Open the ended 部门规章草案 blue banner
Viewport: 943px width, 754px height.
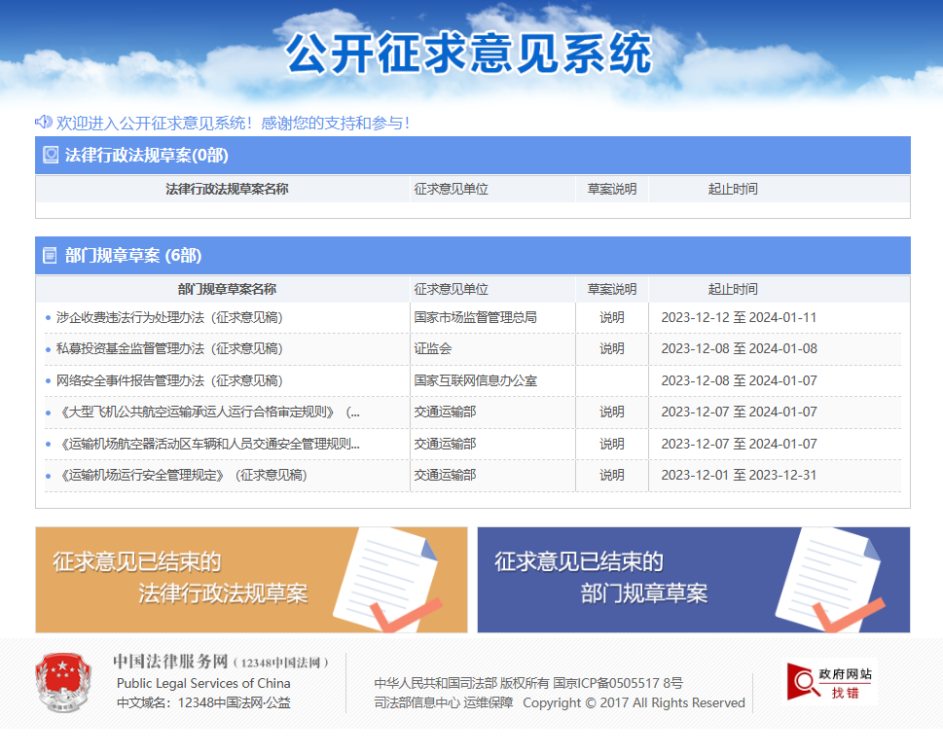click(x=694, y=580)
